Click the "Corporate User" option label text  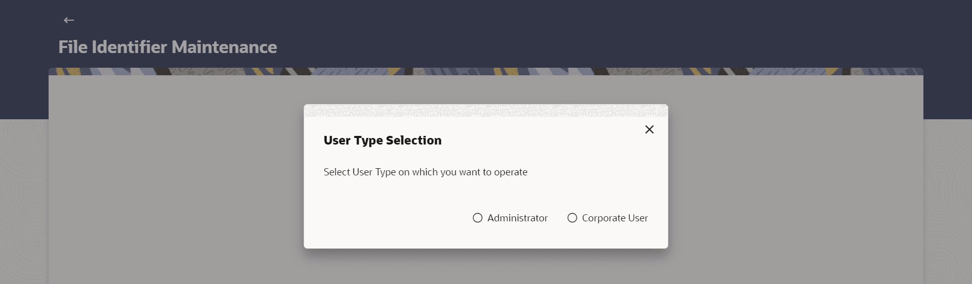[x=615, y=218]
